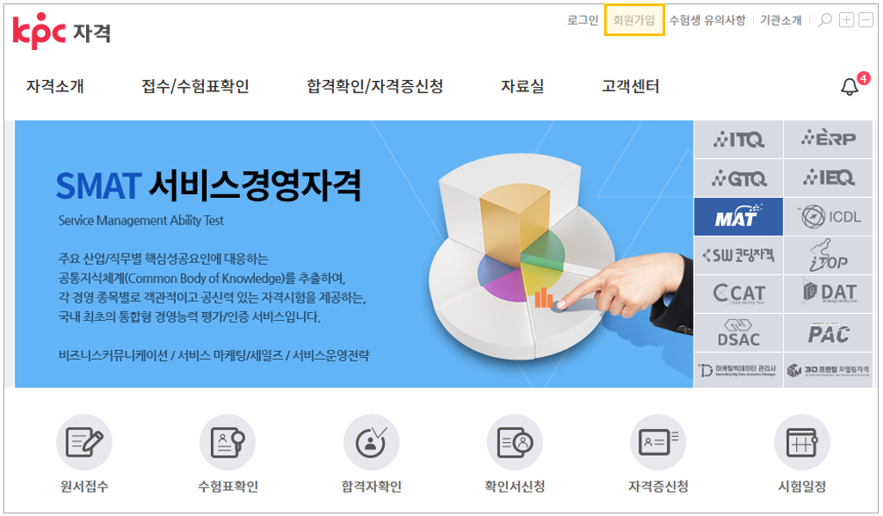The width and height of the screenshot is (883, 516).
Task: Click the 회원가입 sign-up link
Action: coord(634,21)
